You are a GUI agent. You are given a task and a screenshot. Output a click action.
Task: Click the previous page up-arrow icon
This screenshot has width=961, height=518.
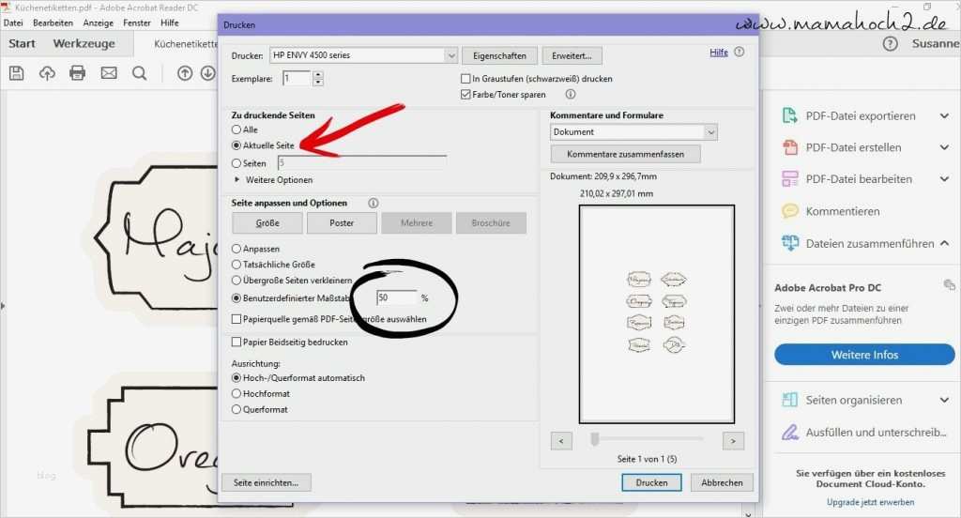coord(185,73)
